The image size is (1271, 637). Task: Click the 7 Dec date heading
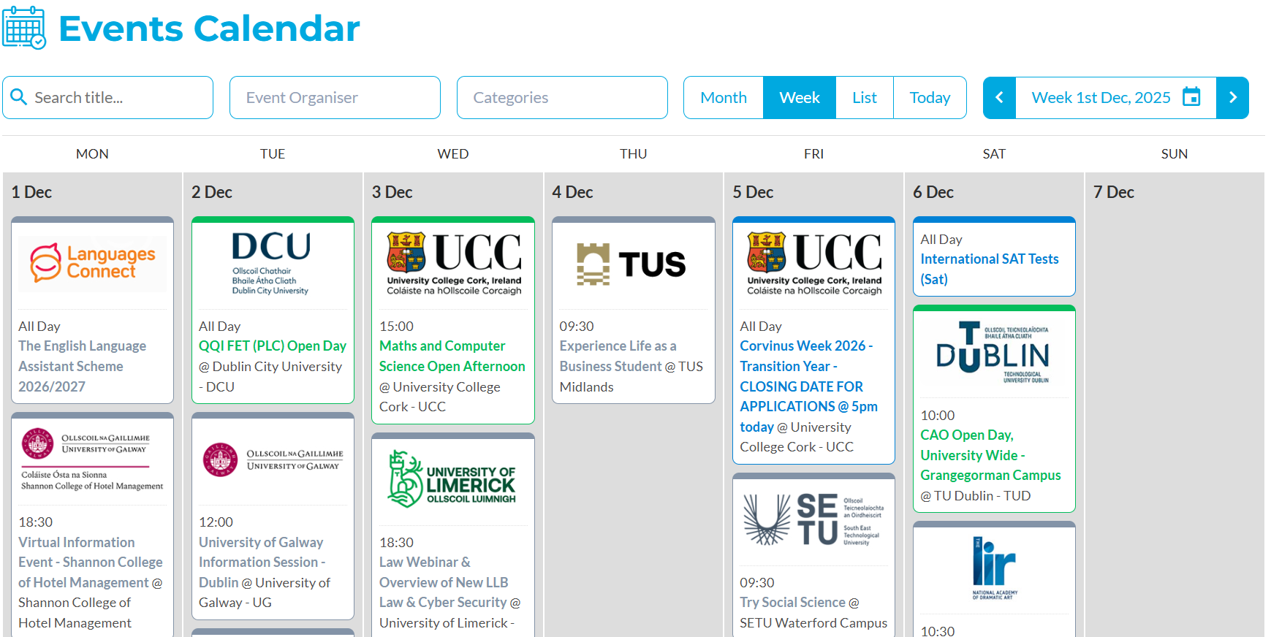tap(1114, 192)
